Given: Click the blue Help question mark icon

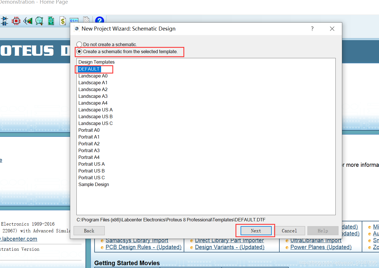Looking at the screenshot, I should click(x=100, y=20).
